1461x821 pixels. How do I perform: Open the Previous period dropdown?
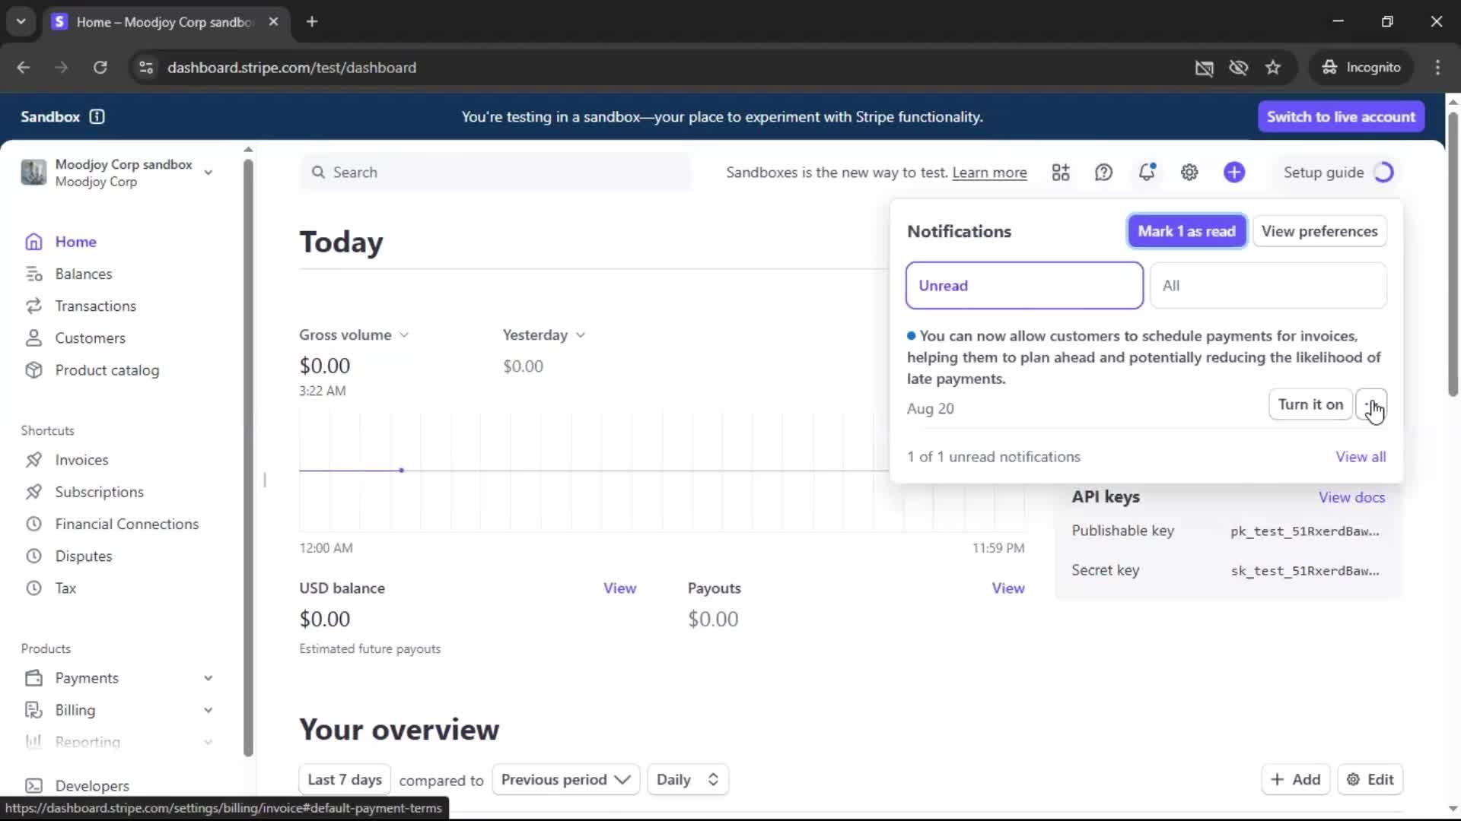point(565,779)
